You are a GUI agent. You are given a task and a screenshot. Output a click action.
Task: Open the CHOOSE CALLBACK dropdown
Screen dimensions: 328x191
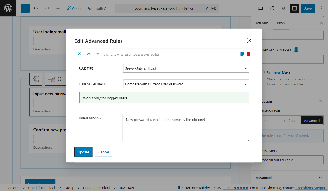point(186,84)
